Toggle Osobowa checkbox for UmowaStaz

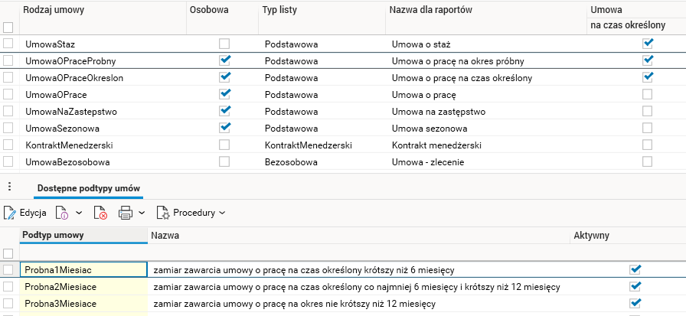tap(224, 44)
